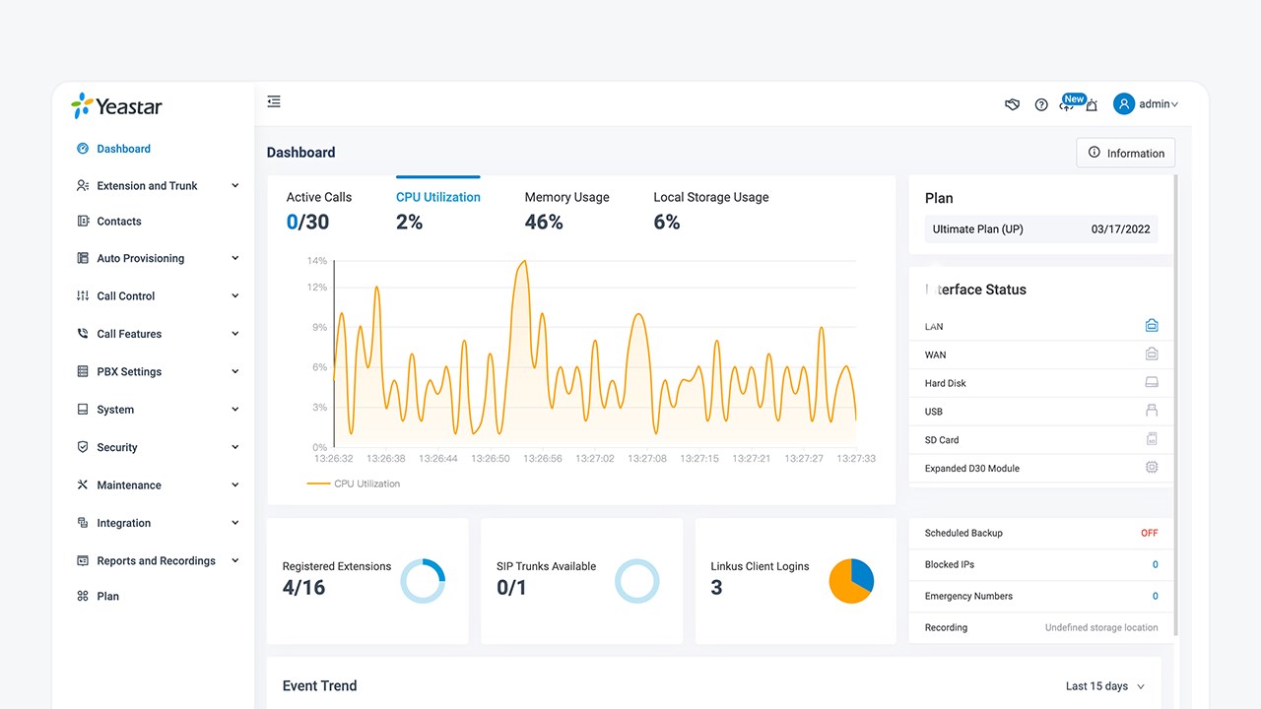The image size is (1261, 709).
Task: Expand Security using its chevron arrow
Action: [x=235, y=447]
